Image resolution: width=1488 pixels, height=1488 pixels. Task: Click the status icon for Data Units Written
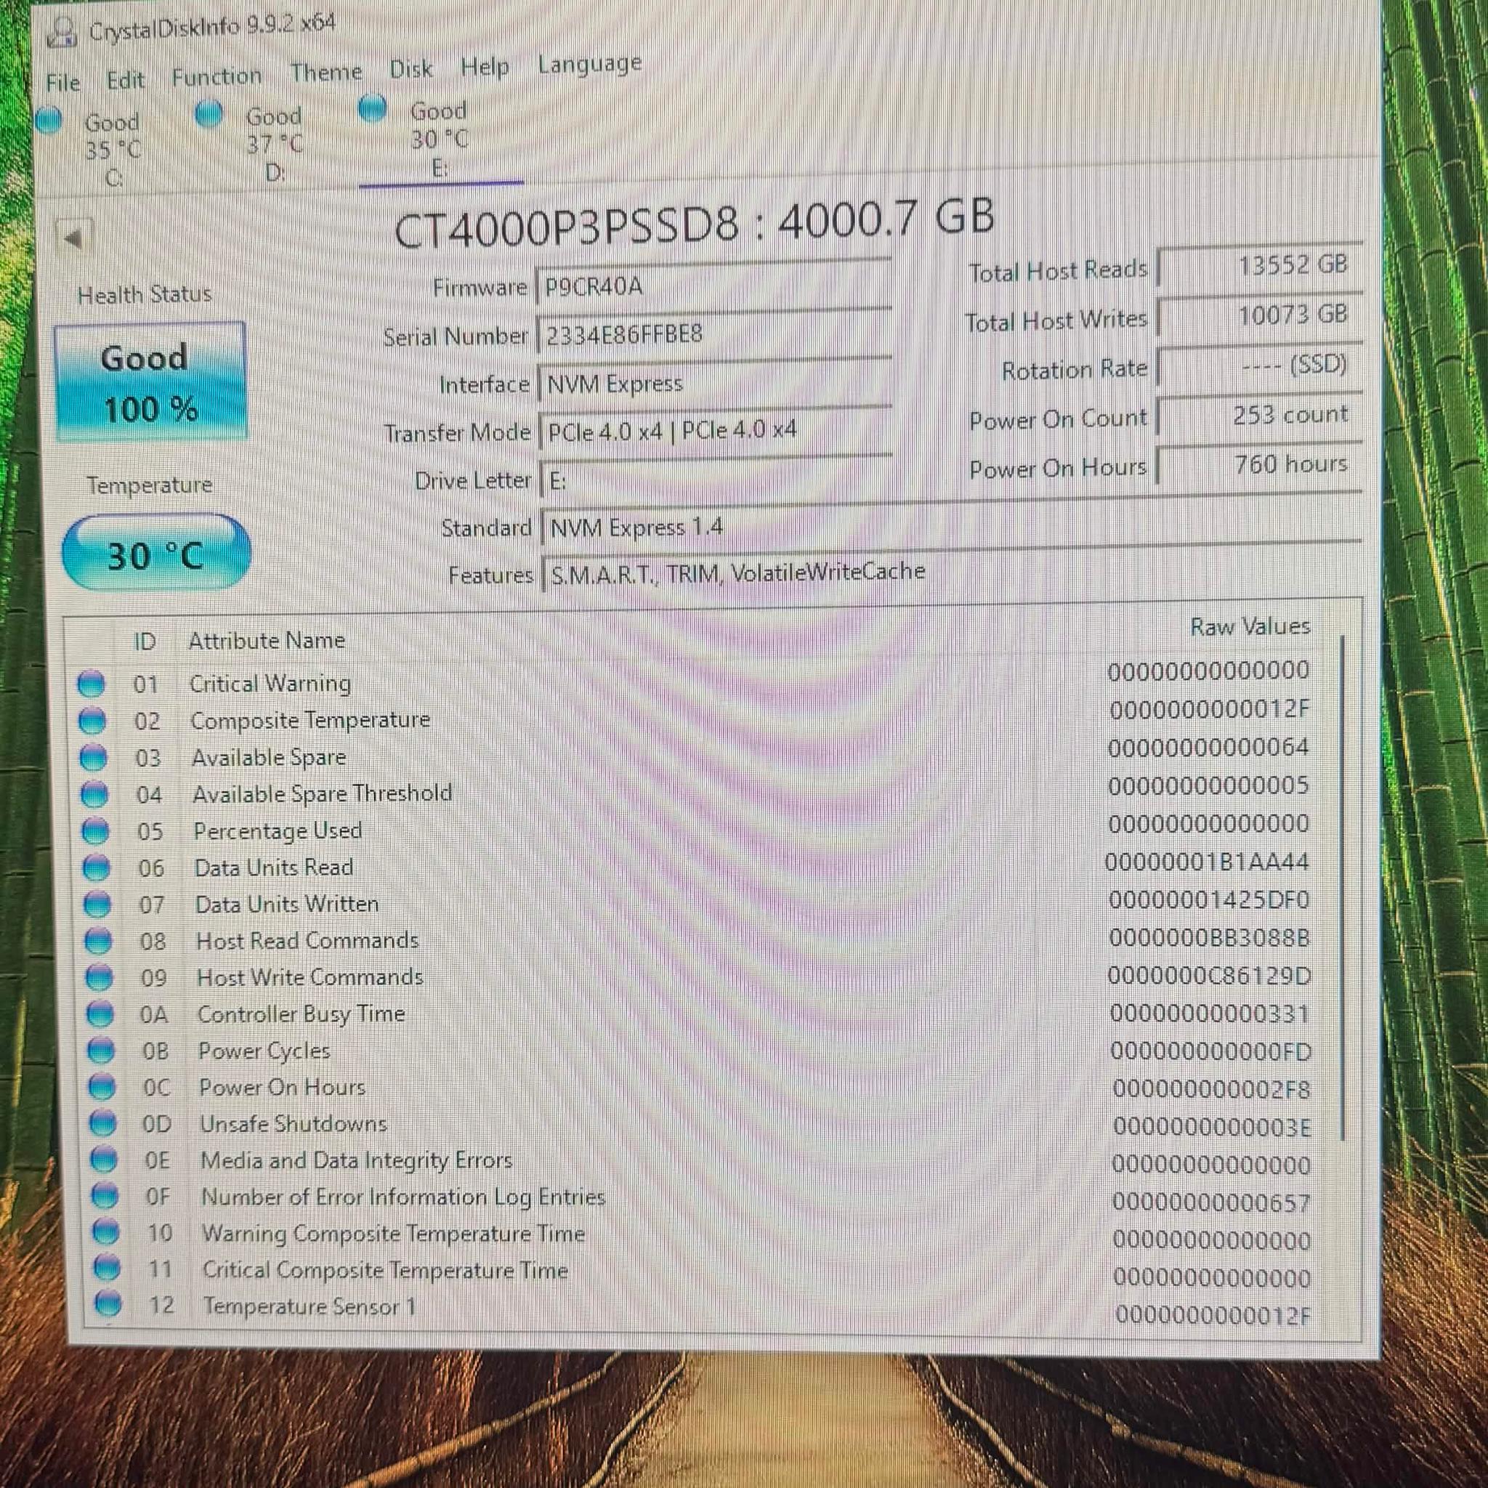[97, 904]
